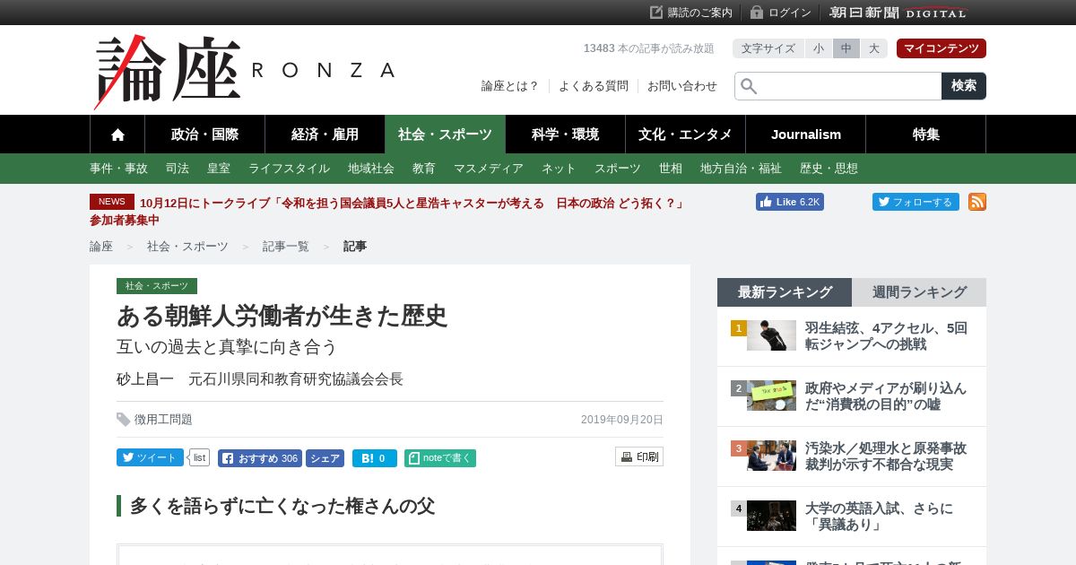Open Journalism menu
The height and width of the screenshot is (565, 1076).
pos(806,135)
